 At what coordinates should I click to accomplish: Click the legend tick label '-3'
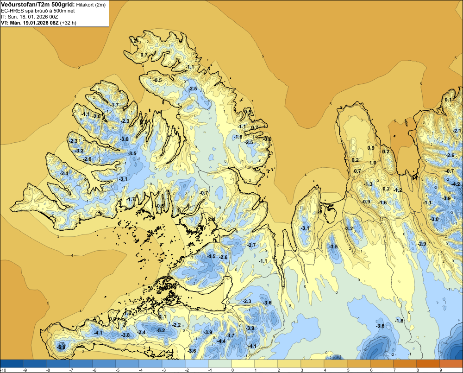coord(164,370)
